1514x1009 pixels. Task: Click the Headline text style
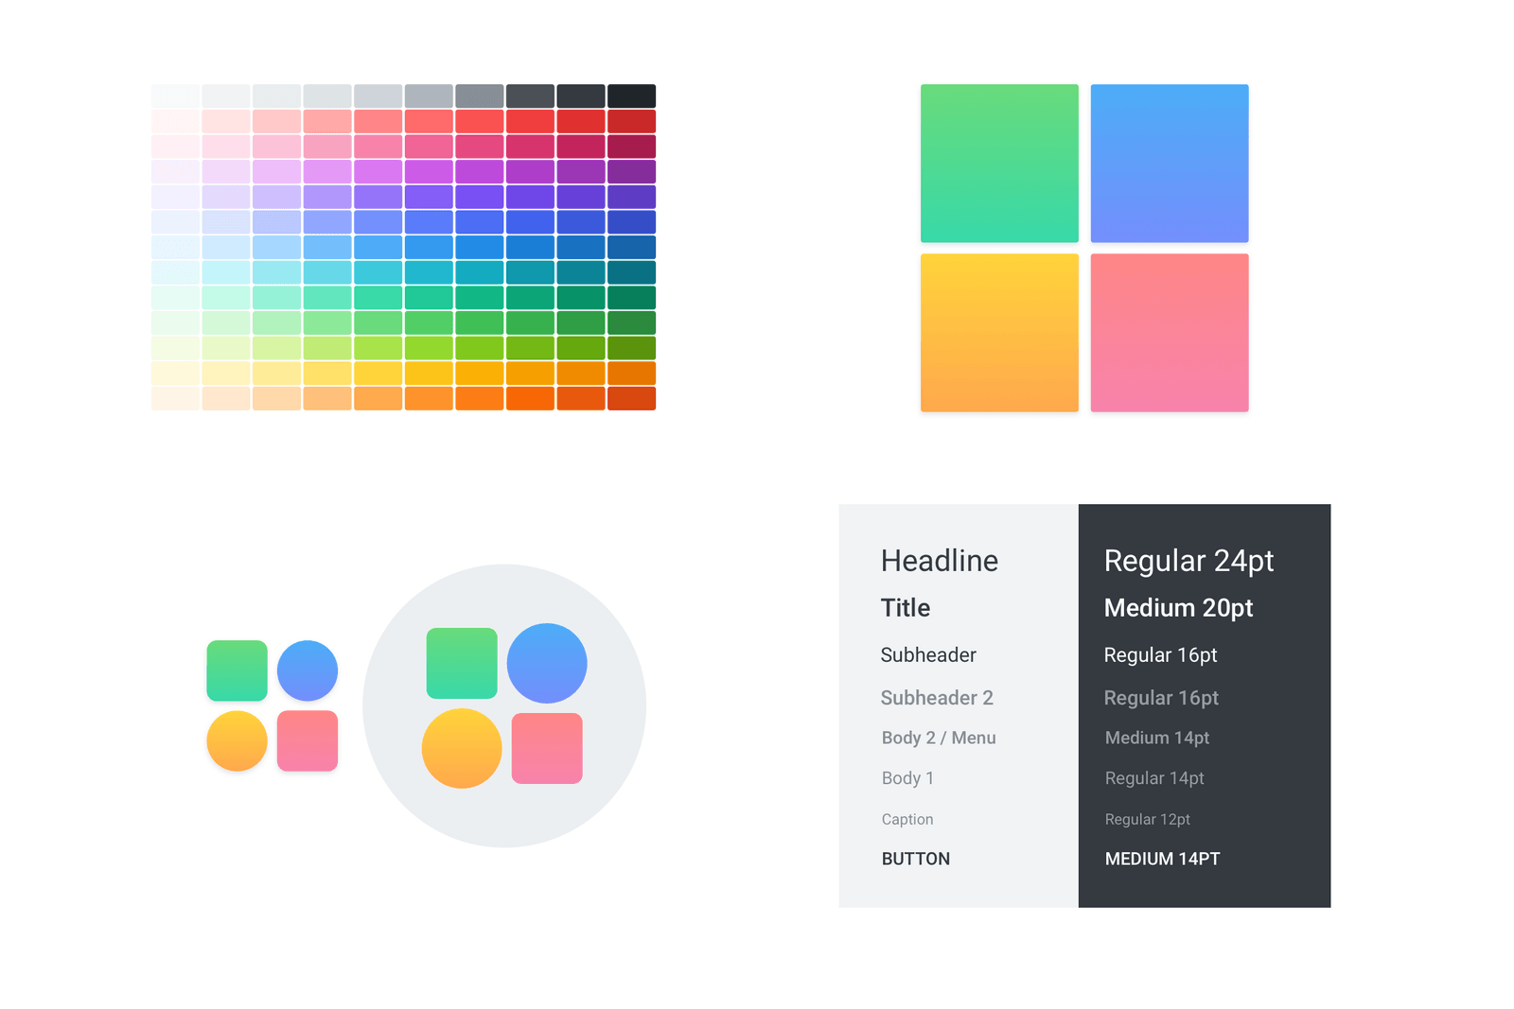pos(939,561)
